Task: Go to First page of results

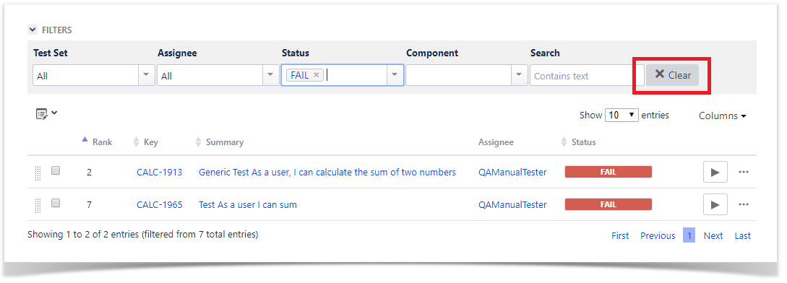Action: (x=620, y=236)
